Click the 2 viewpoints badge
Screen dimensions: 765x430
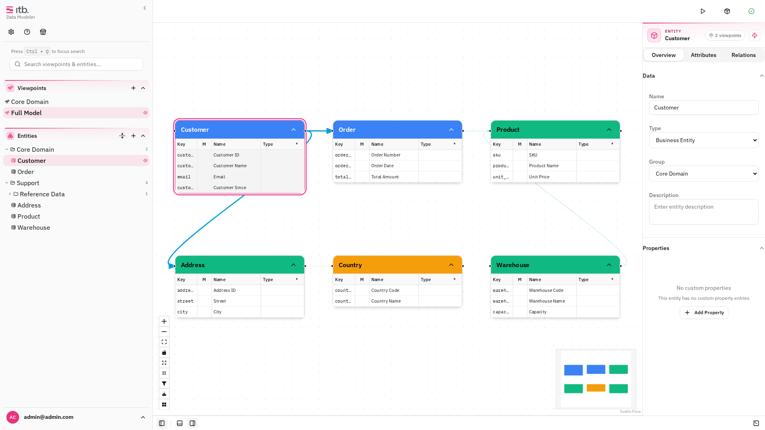click(725, 35)
